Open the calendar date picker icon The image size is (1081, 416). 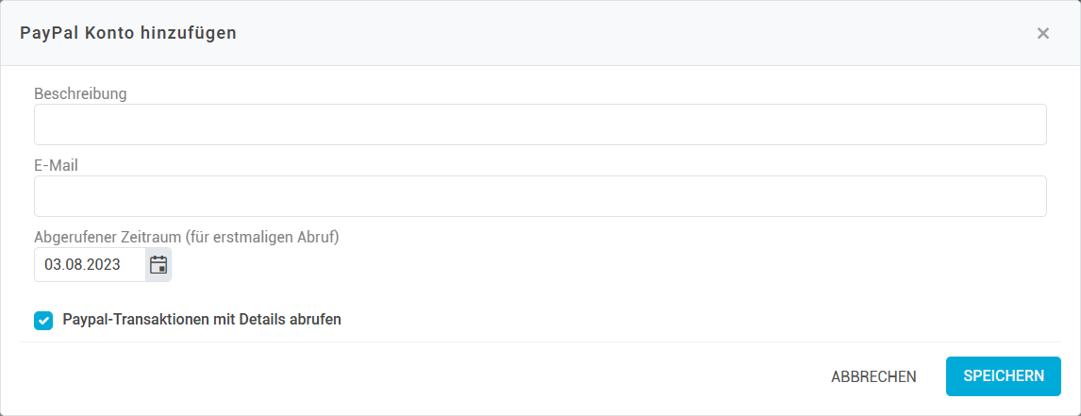pyautogui.click(x=158, y=264)
